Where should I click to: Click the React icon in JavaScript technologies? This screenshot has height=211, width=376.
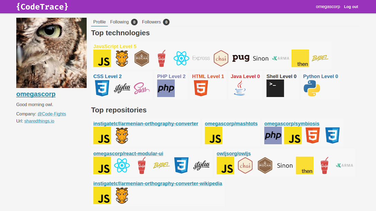pyautogui.click(x=181, y=58)
